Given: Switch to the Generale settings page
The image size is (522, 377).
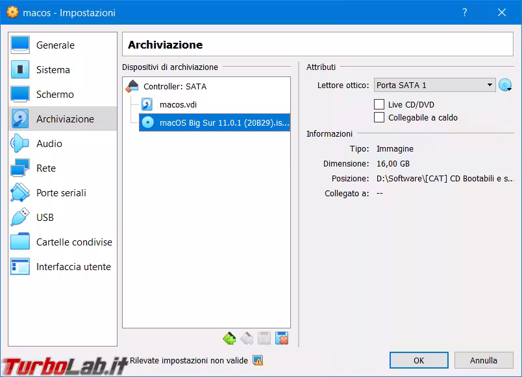Looking at the screenshot, I should tap(55, 45).
